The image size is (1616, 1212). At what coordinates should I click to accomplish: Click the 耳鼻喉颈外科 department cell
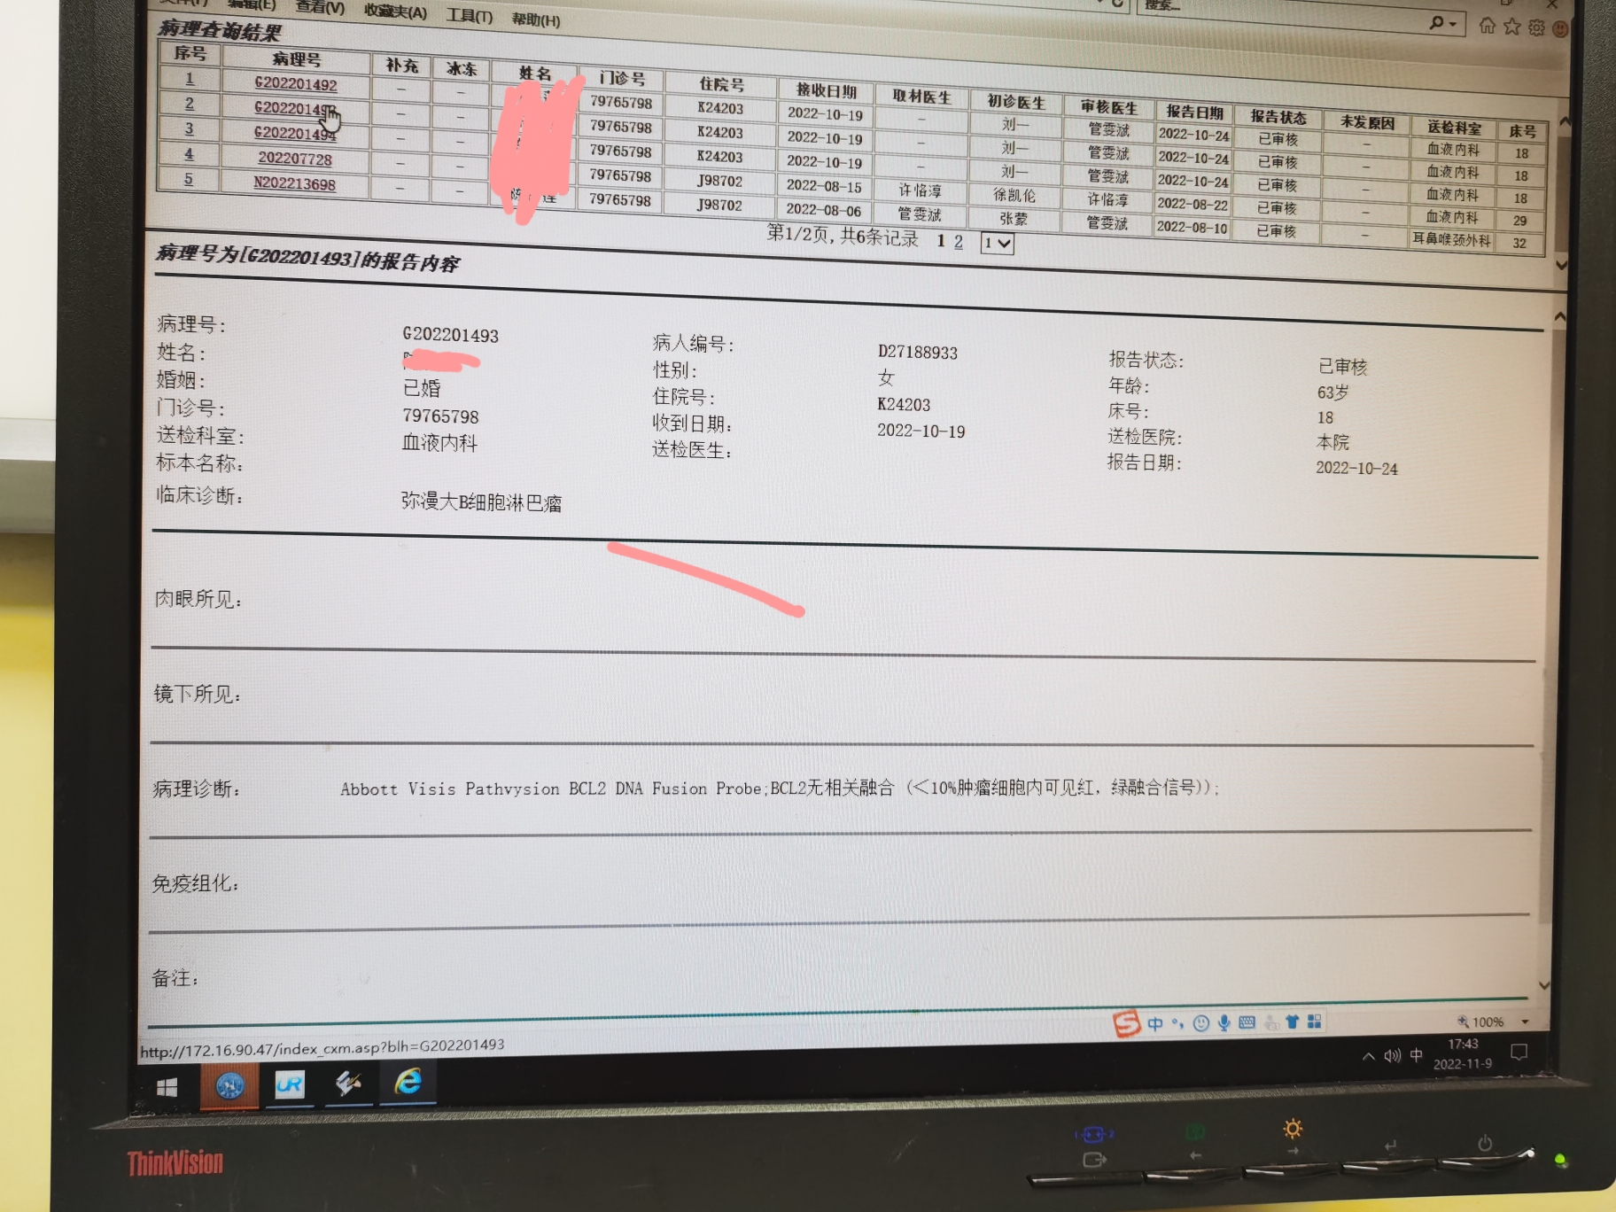(x=1451, y=240)
